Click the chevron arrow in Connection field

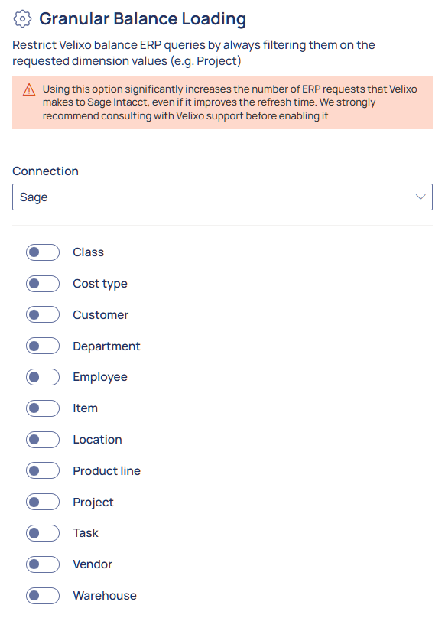[421, 197]
